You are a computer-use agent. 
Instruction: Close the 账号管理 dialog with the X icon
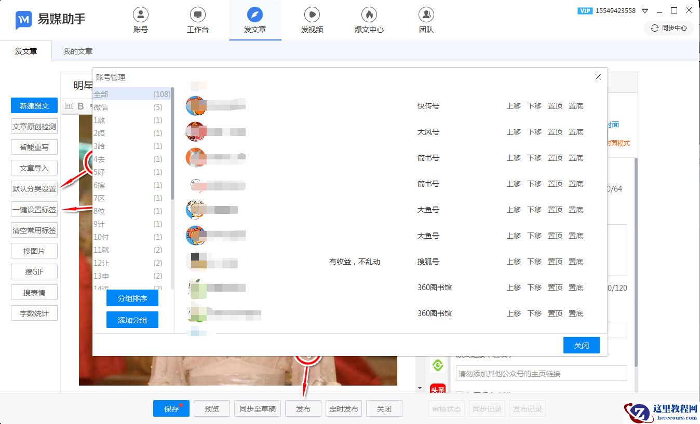598,77
